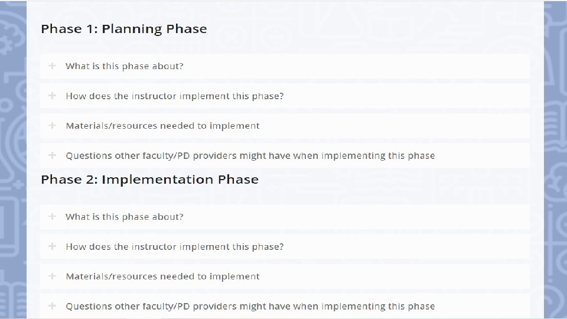Viewport: 567px width, 319px height.
Task: Click plus icon beside Phase 1 'What is this phase about?'
Action: click(x=53, y=66)
